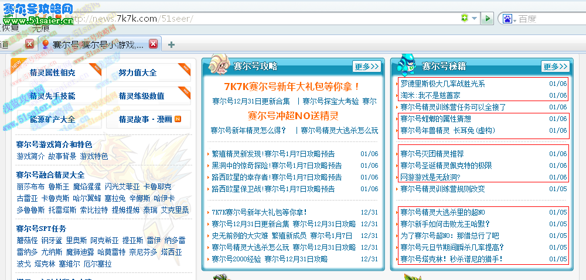The image size is (586, 280).
Task: Open a new tab with the plus button
Action: tap(171, 45)
